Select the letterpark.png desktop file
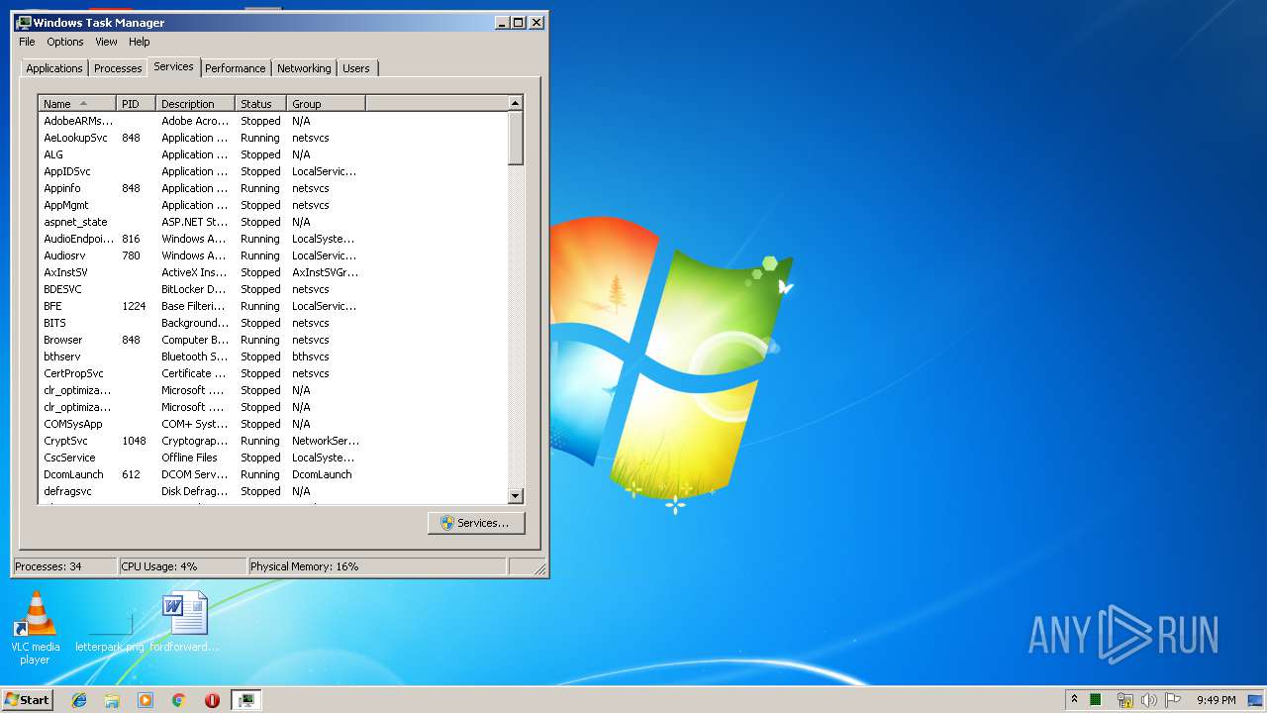Screen dimensions: 1267x713 109,628
